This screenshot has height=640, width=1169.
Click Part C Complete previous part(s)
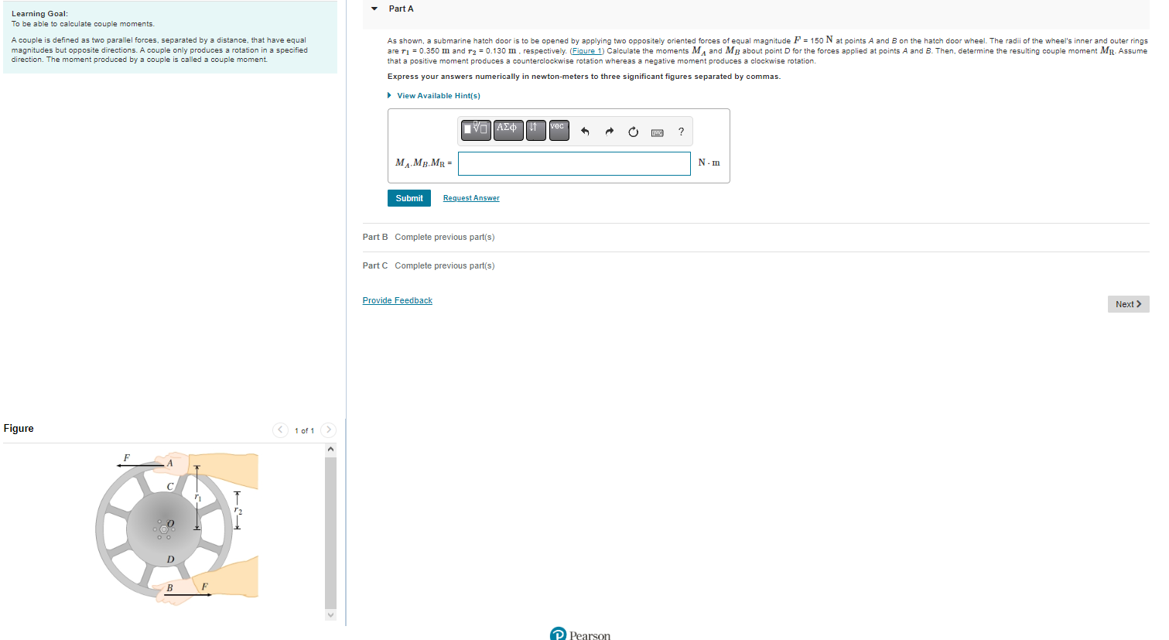point(429,265)
